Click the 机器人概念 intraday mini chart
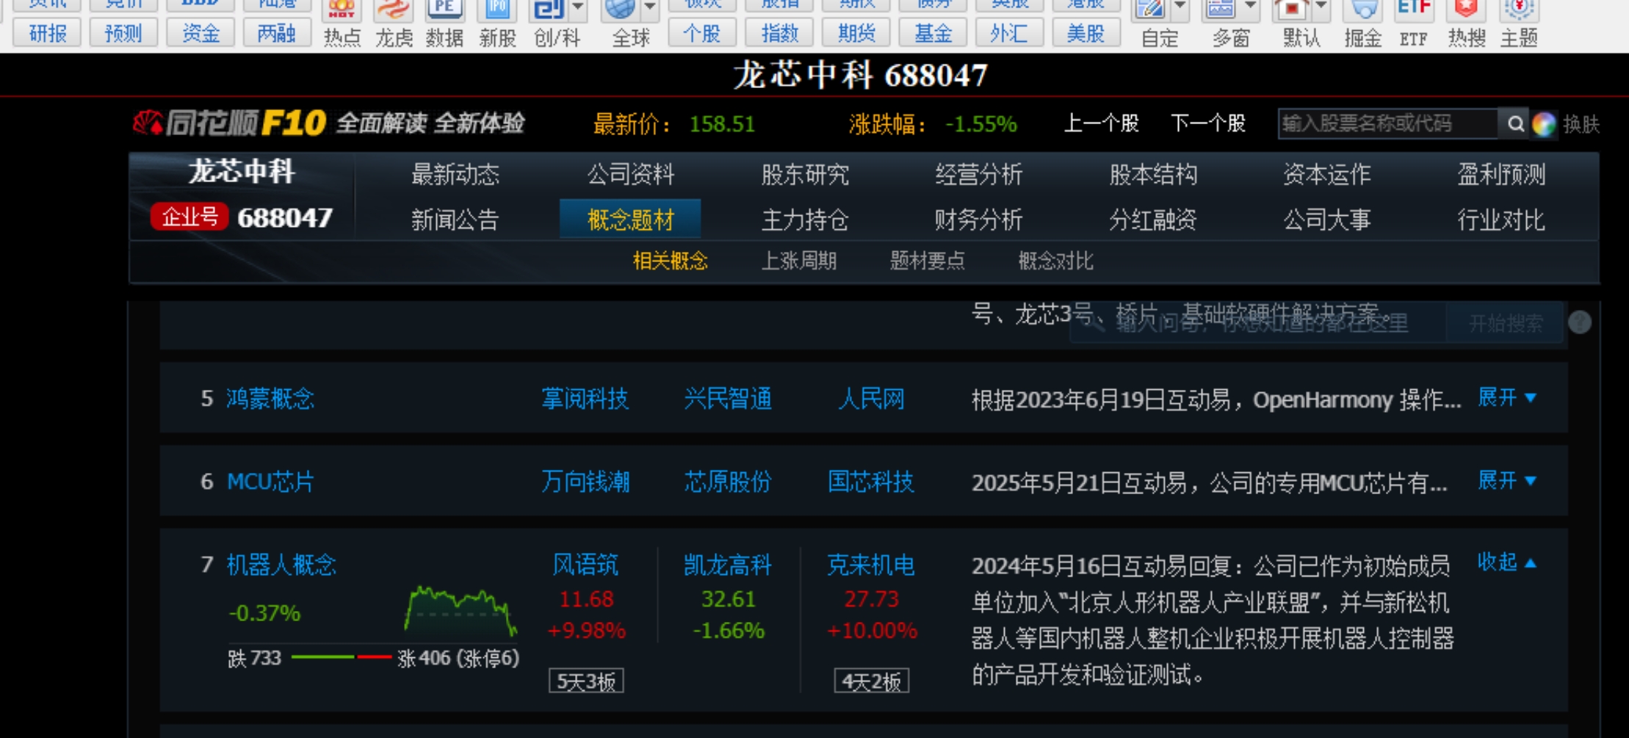This screenshot has height=738, width=1629. (x=460, y=610)
